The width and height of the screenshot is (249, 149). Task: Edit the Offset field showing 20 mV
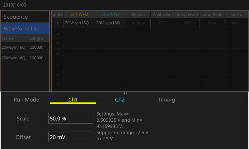click(x=71, y=137)
